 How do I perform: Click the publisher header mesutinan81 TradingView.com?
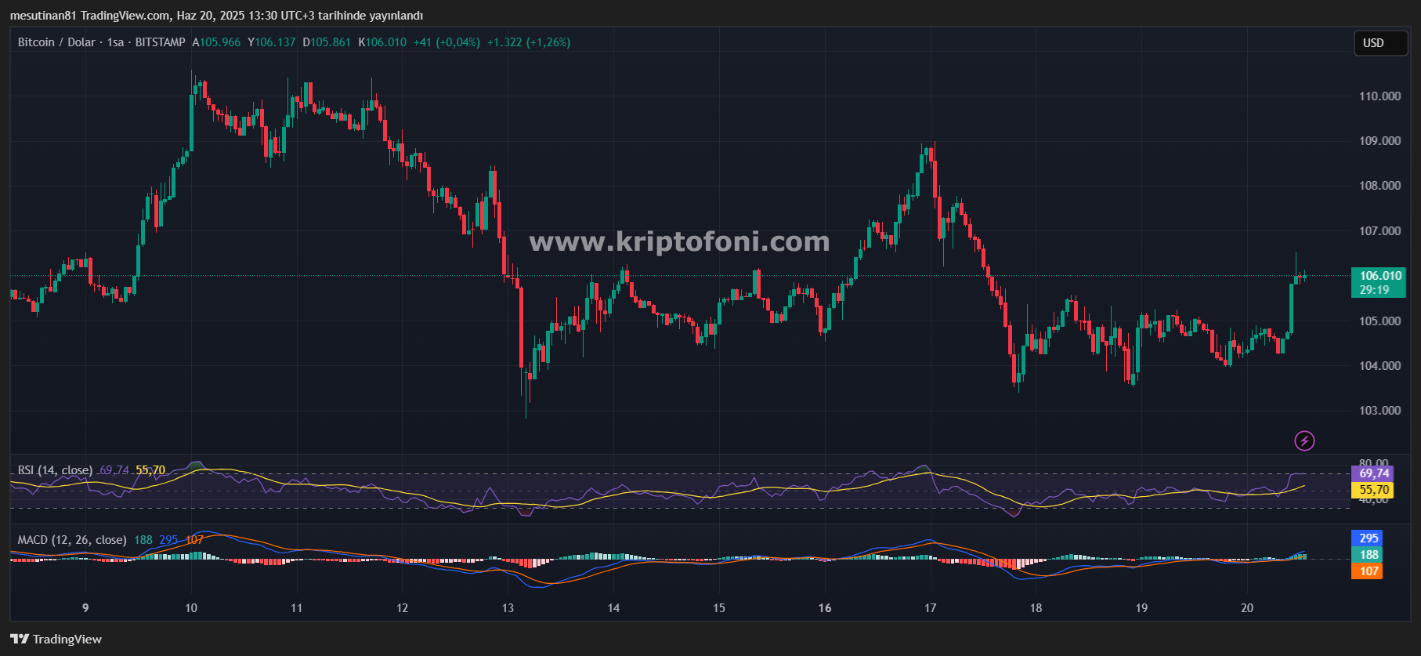(x=90, y=16)
